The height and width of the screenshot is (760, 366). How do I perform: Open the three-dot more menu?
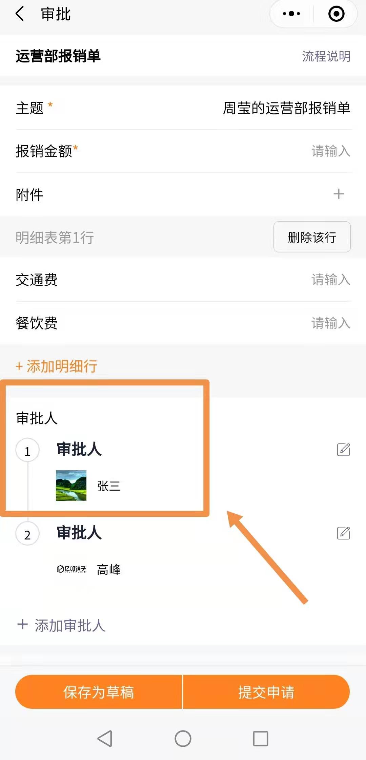(291, 14)
